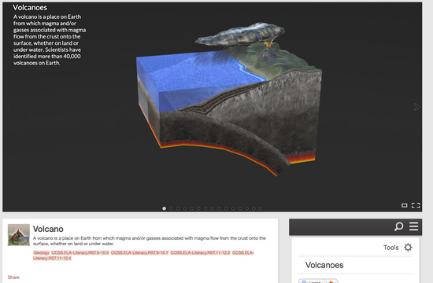This screenshot has height=283, width=433.
Task: Enter fullscreen mode for the 3D viewer
Action: (416, 205)
